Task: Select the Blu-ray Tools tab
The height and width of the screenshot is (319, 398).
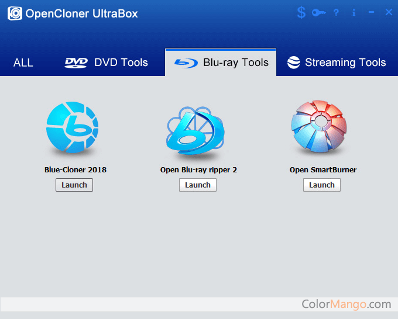Action: 221,63
